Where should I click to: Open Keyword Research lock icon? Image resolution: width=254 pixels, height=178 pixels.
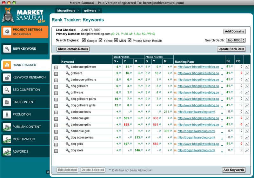tap(7, 77)
